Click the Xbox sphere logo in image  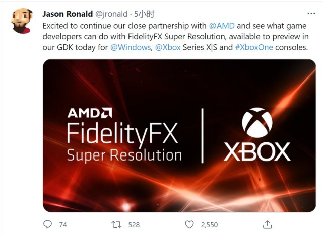[x=257, y=122]
